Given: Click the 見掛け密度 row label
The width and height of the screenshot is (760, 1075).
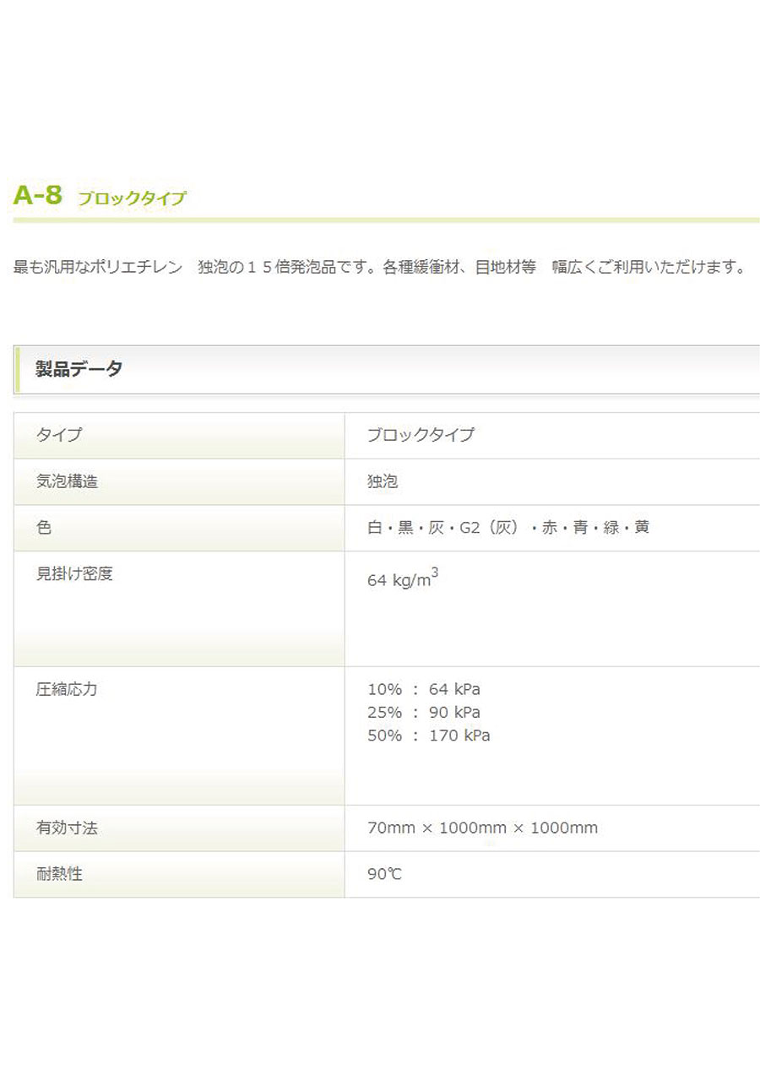Looking at the screenshot, I should coord(74,574).
